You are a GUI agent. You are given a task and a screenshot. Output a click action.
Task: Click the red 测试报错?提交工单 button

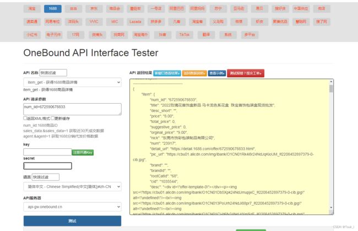(x=246, y=73)
